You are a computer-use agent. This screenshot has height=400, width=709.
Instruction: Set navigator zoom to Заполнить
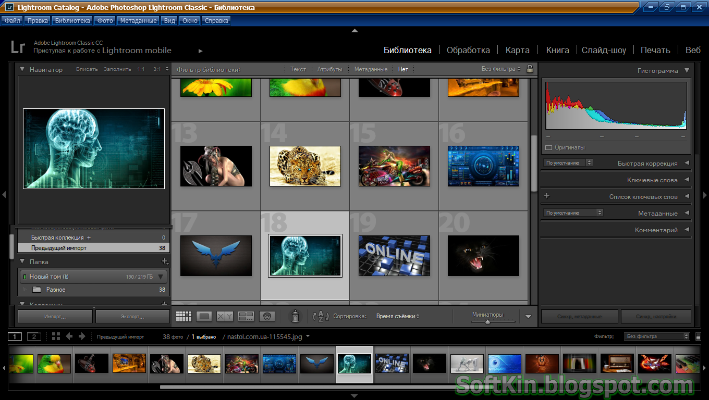pyautogui.click(x=117, y=69)
